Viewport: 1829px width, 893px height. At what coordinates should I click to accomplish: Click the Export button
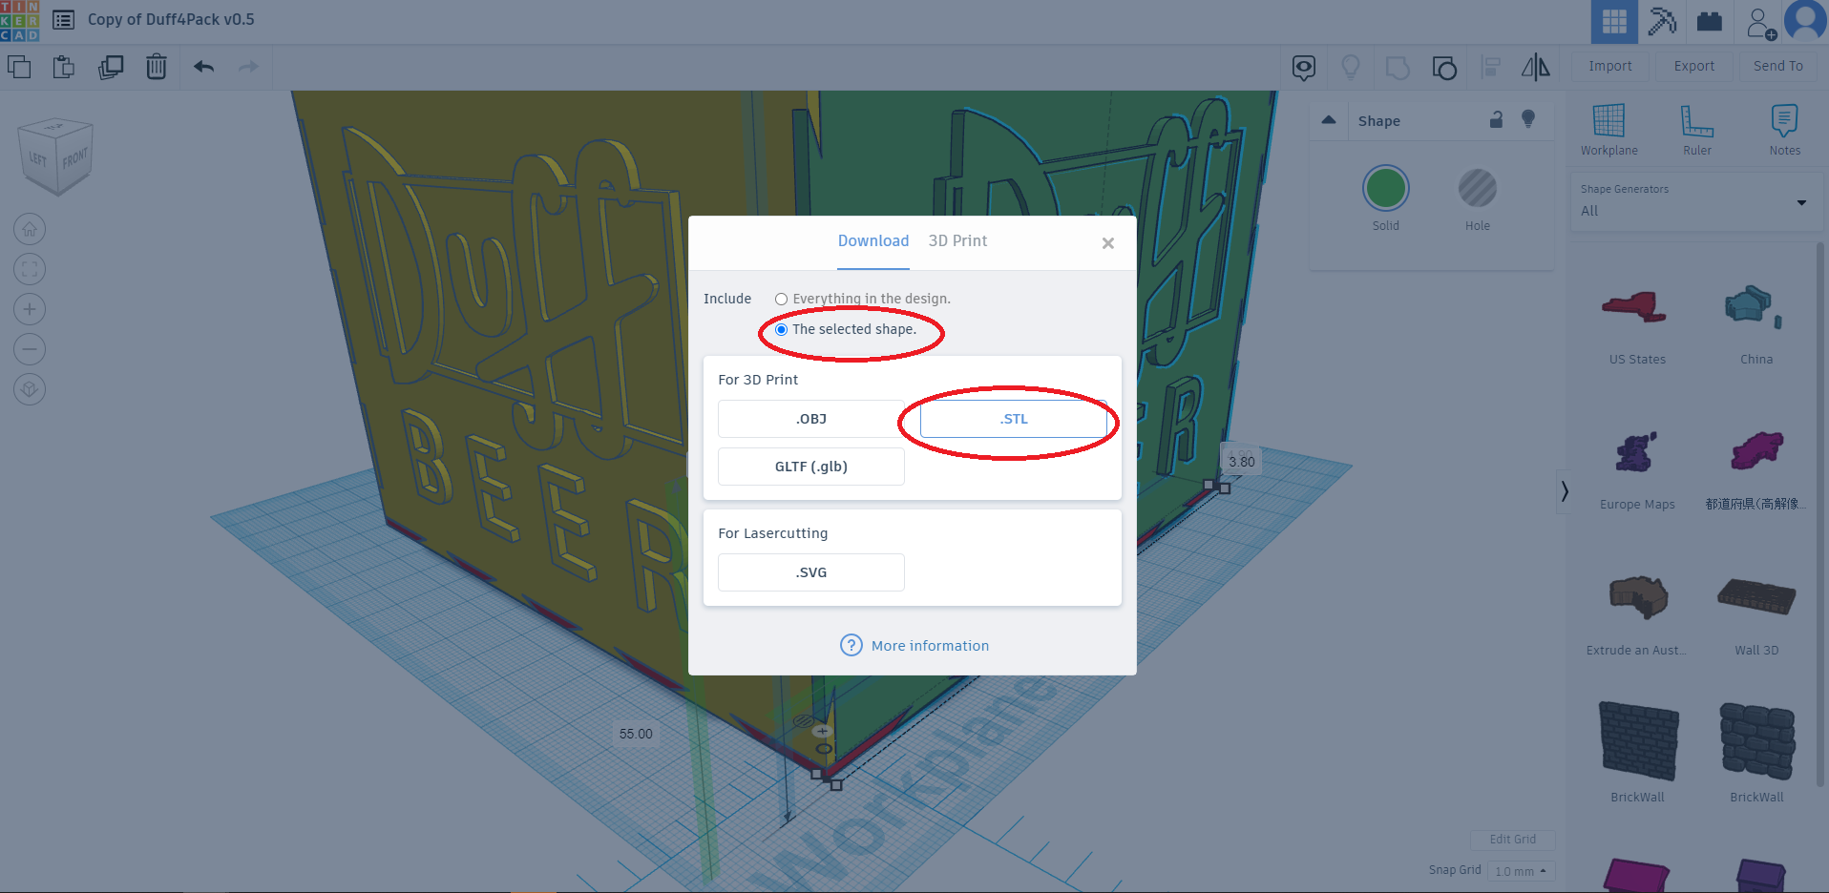[x=1694, y=66]
